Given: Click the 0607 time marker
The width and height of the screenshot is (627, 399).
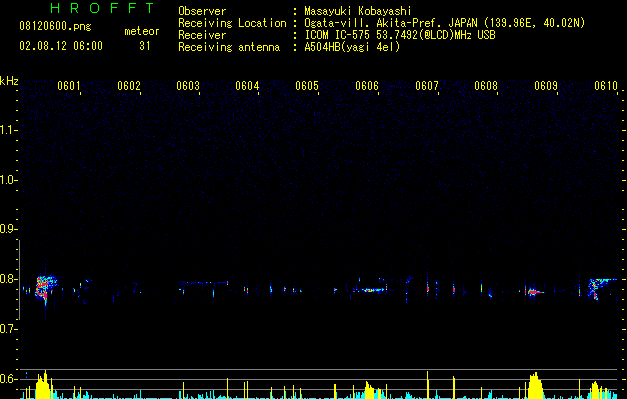Looking at the screenshot, I should pyautogui.click(x=427, y=86).
